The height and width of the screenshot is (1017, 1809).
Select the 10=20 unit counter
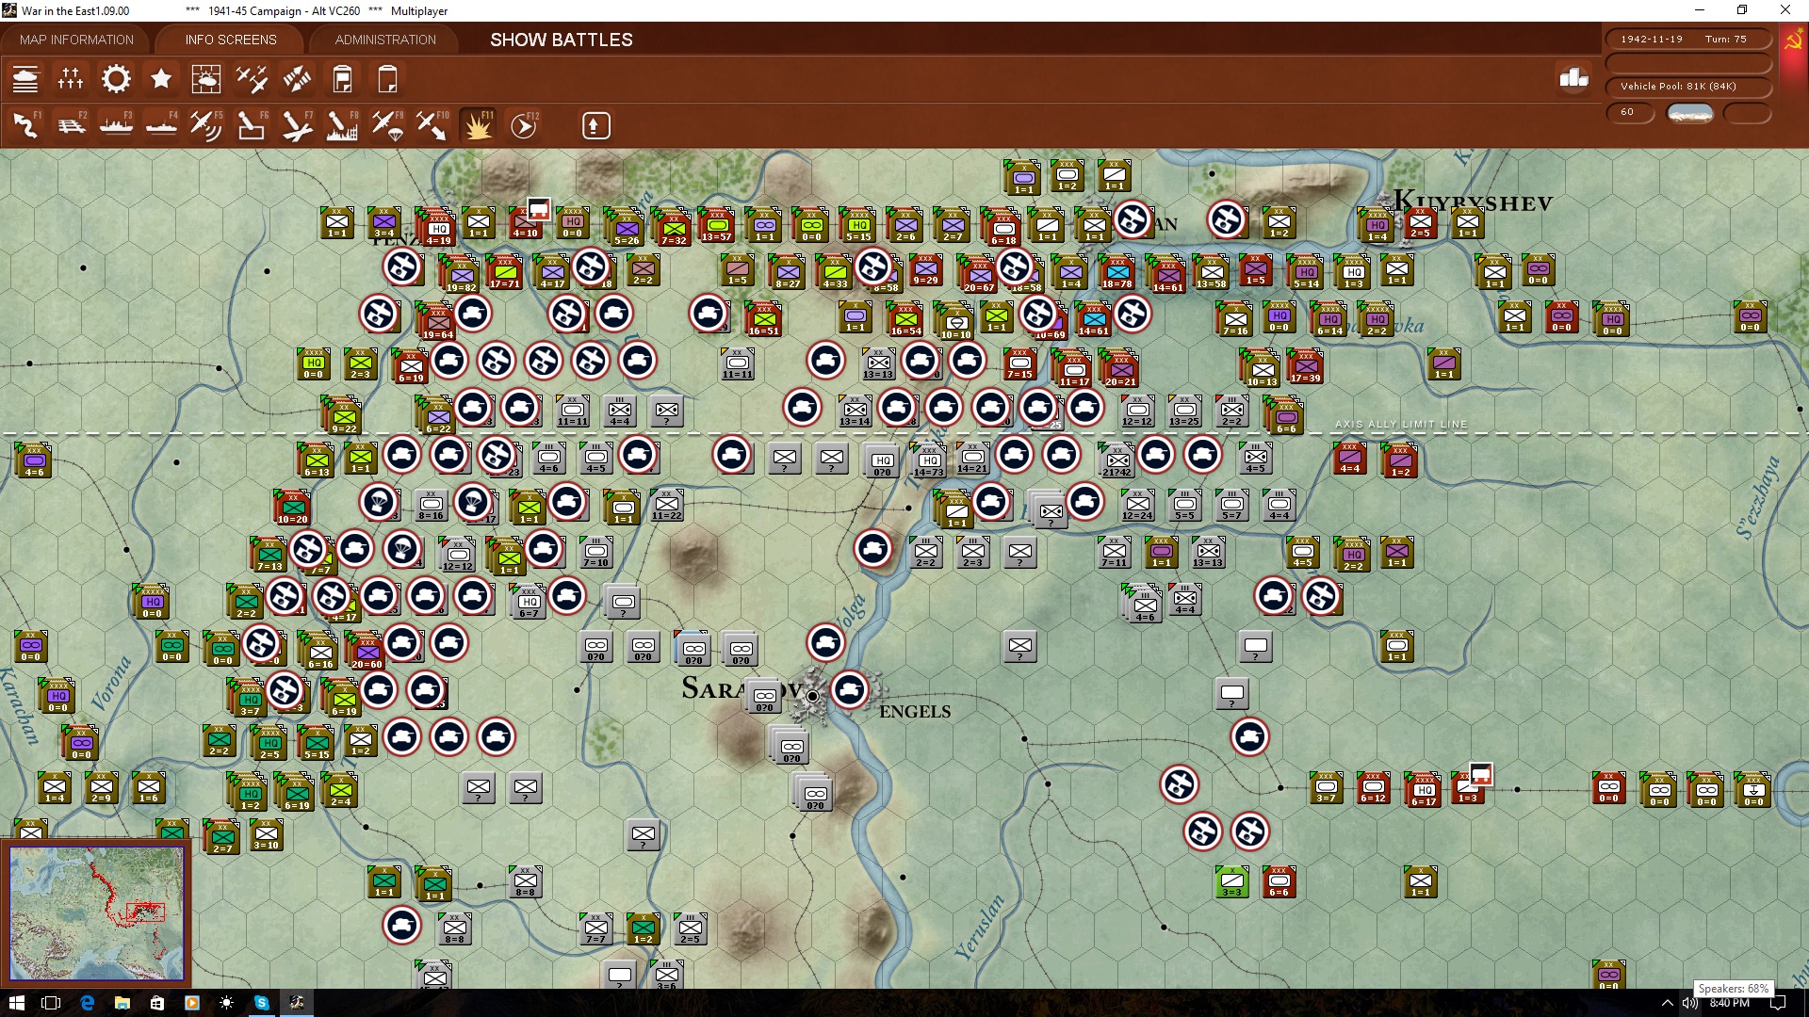coord(292,507)
